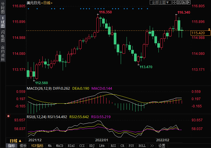Click the VIP指标 button

pos(37,146)
